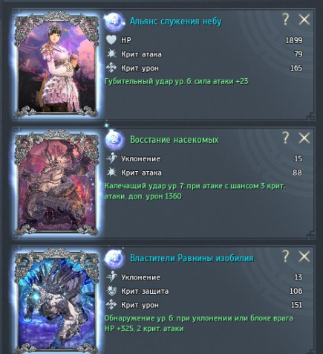Screen dimensions: 323x354
Task: Open the Альянс служения небу title
Action: tap(176, 22)
